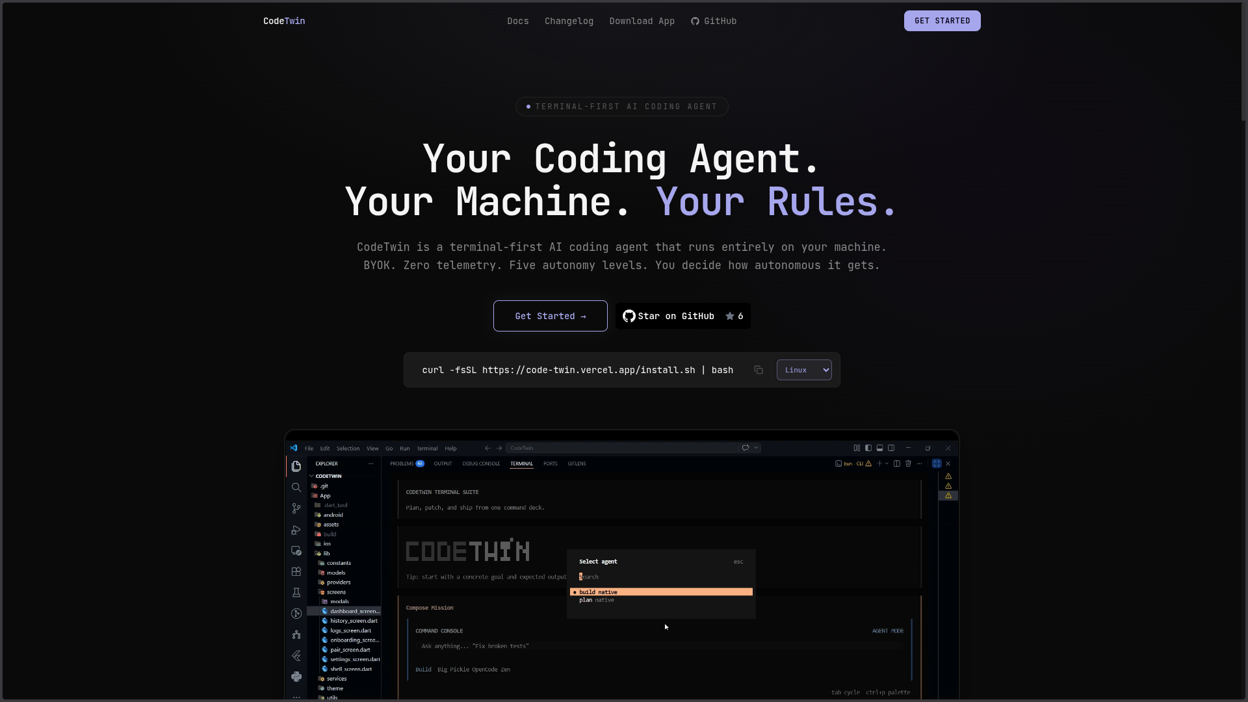Click the star count on the GitHub button

coord(734,317)
